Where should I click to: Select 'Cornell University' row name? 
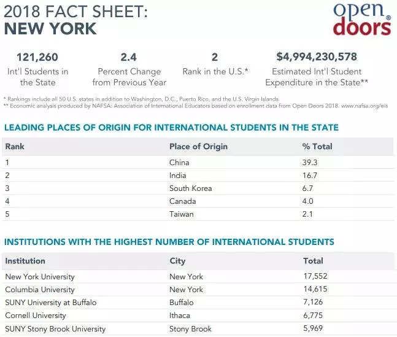(x=36, y=316)
